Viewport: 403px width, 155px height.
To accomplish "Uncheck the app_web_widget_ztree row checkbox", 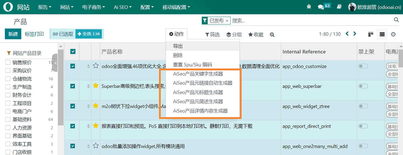I will click(73, 106).
